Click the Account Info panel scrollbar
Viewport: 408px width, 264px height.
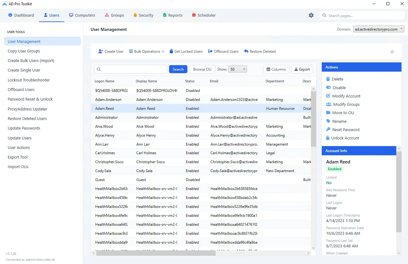[399, 192]
